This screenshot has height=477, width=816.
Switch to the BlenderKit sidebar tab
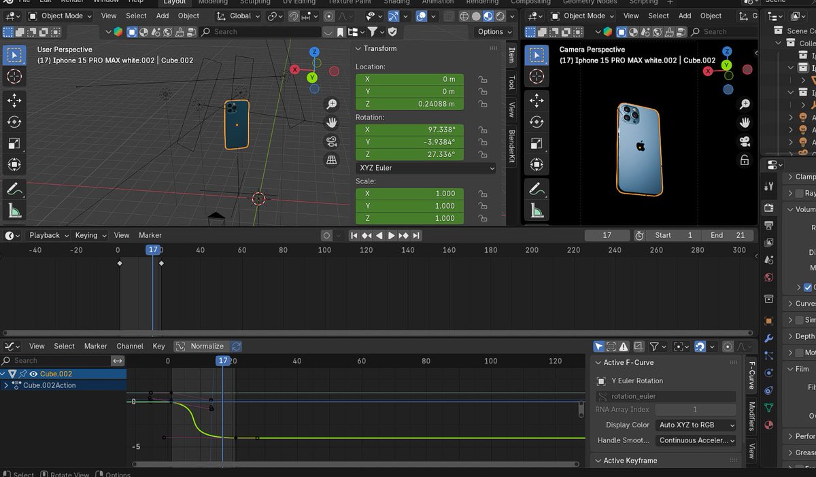512,145
